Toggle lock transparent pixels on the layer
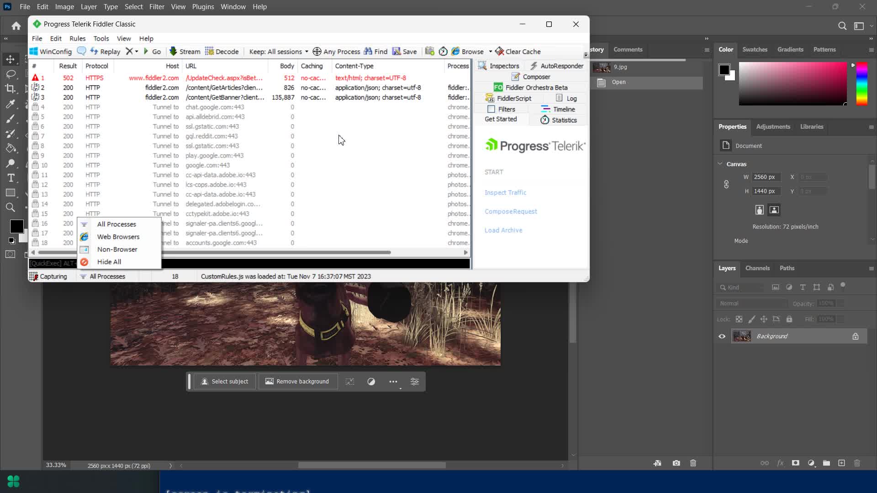This screenshot has width=877, height=493. (739, 319)
